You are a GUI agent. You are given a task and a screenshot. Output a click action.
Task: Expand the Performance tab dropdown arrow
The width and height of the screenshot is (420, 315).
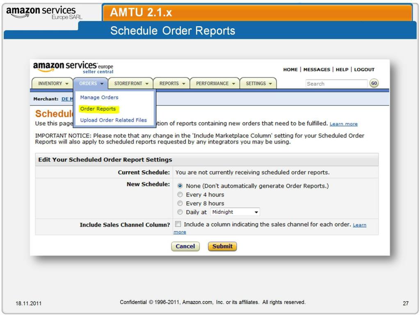tap(233, 84)
